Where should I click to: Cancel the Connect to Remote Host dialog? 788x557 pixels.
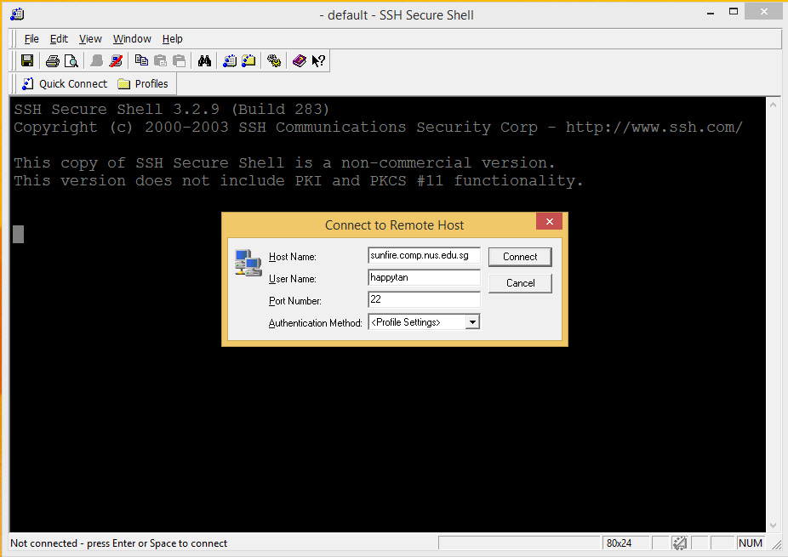tap(519, 282)
